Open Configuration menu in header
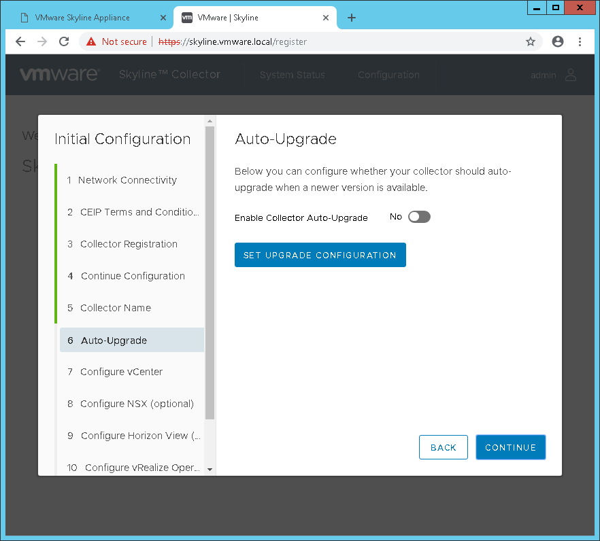This screenshot has height=541, width=600. (x=389, y=75)
